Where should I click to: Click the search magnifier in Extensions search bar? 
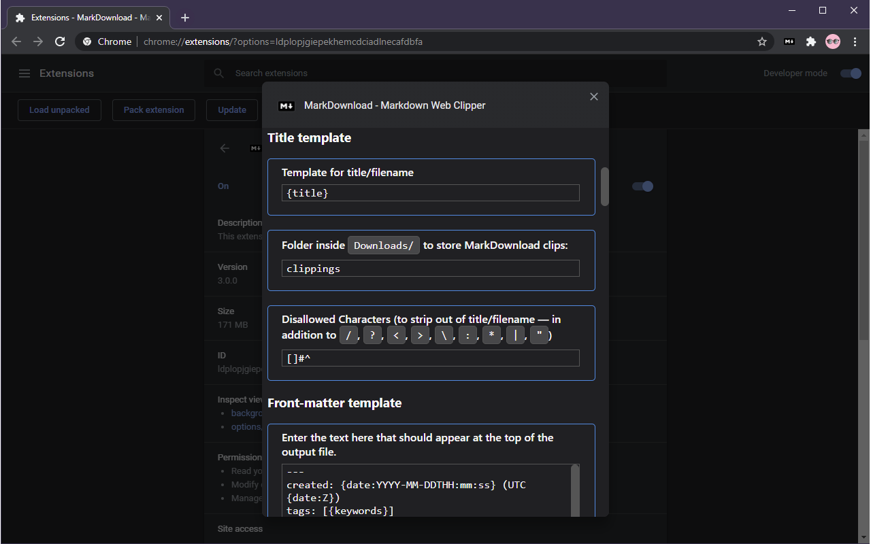tap(218, 73)
